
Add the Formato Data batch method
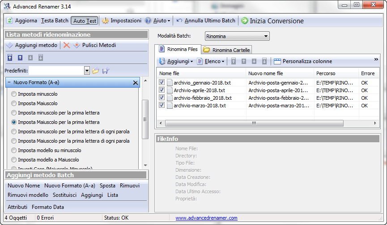click(48, 207)
